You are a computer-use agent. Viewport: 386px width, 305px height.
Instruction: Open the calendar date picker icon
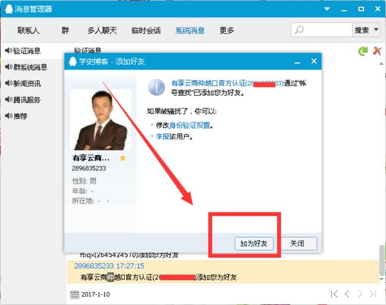(x=75, y=294)
